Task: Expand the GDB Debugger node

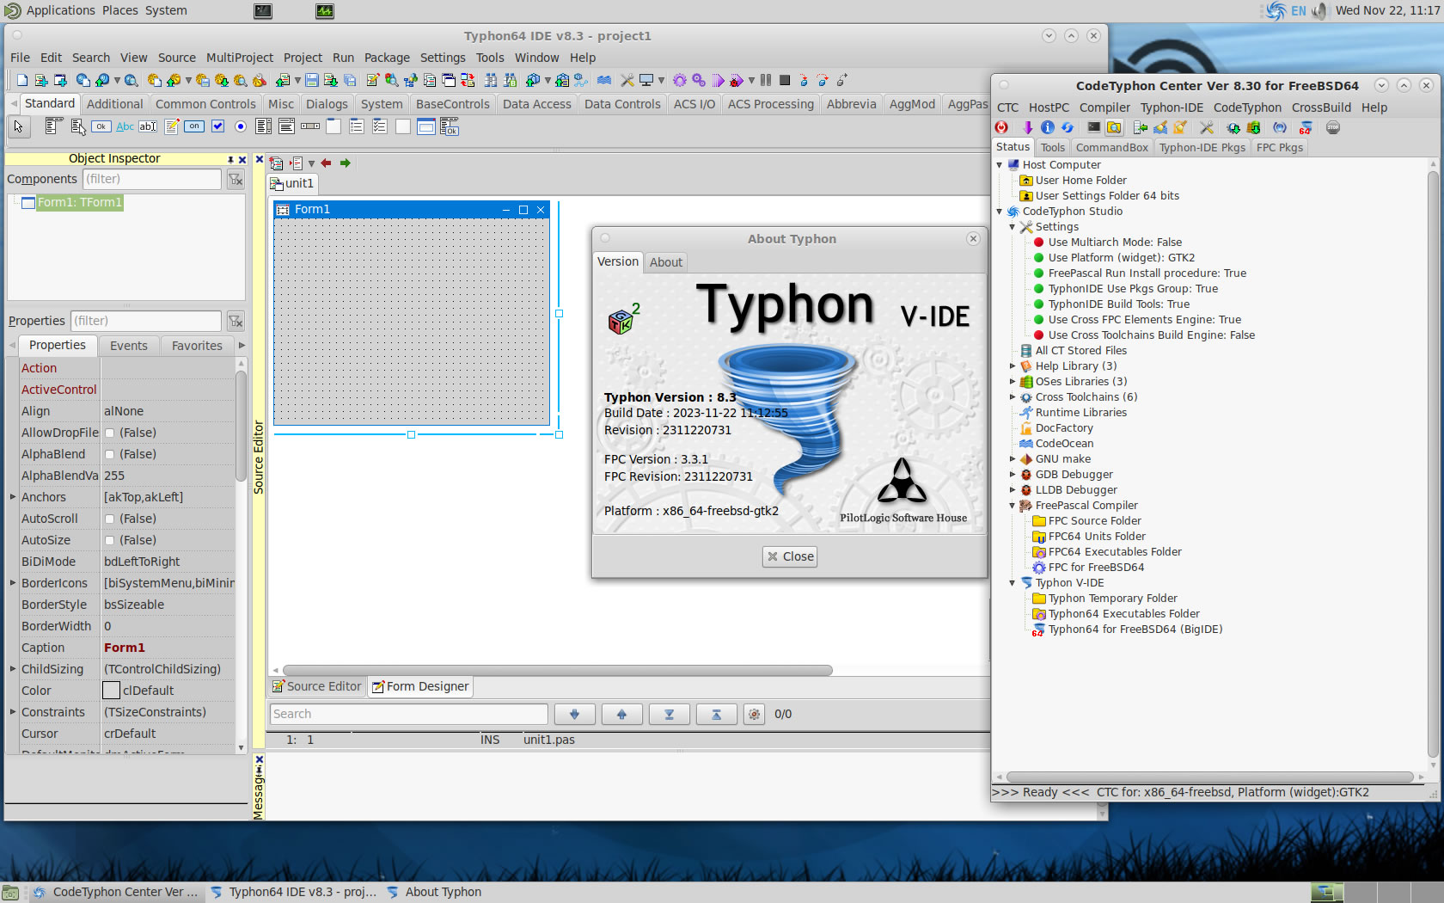Action: (x=1013, y=475)
